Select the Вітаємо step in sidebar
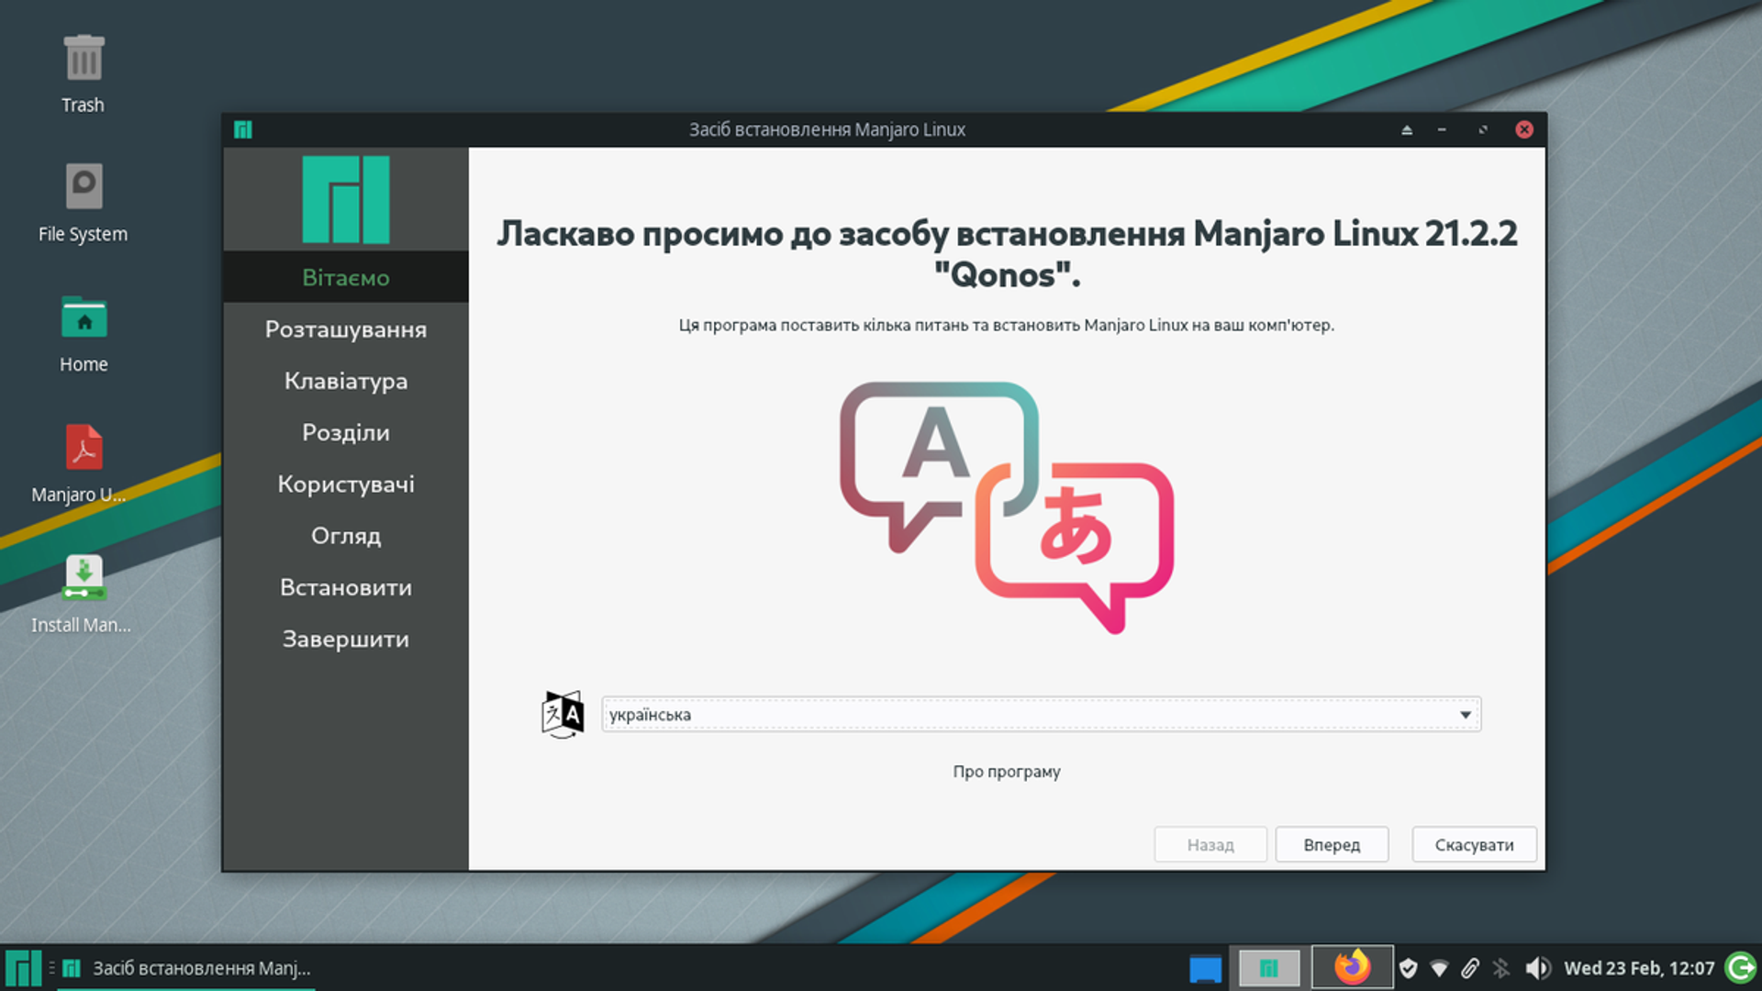This screenshot has height=991, width=1762. [x=346, y=277]
